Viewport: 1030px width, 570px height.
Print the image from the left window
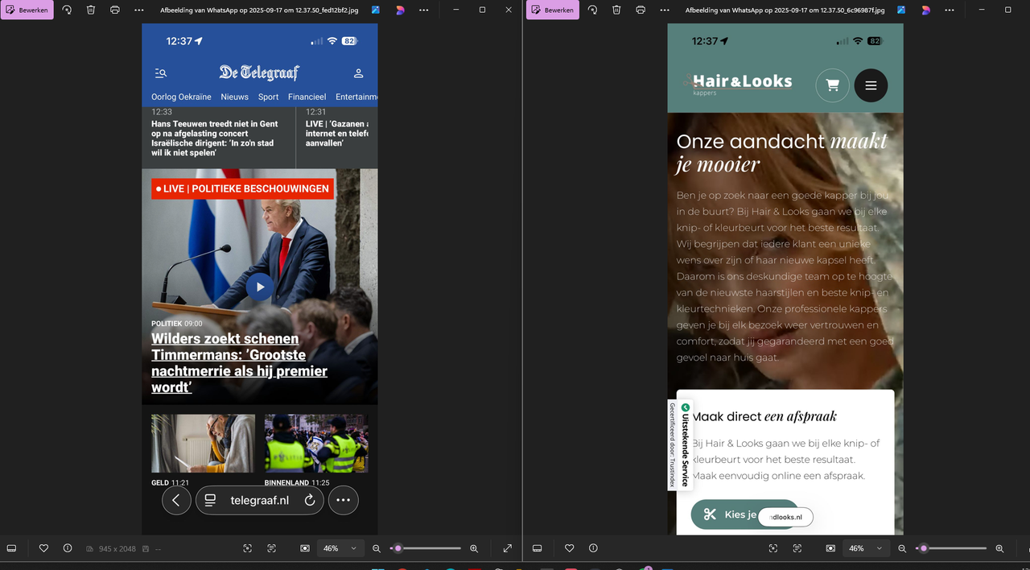pyautogui.click(x=115, y=10)
